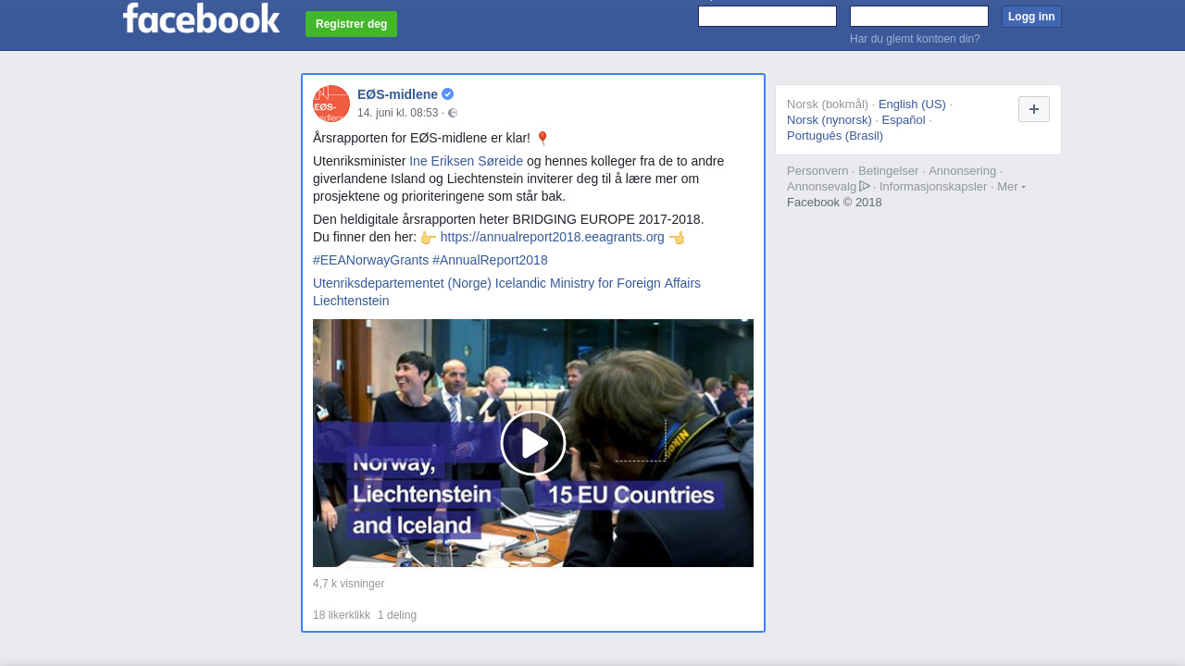Click the public globe privacy icon
The width and height of the screenshot is (1185, 666).
453,113
